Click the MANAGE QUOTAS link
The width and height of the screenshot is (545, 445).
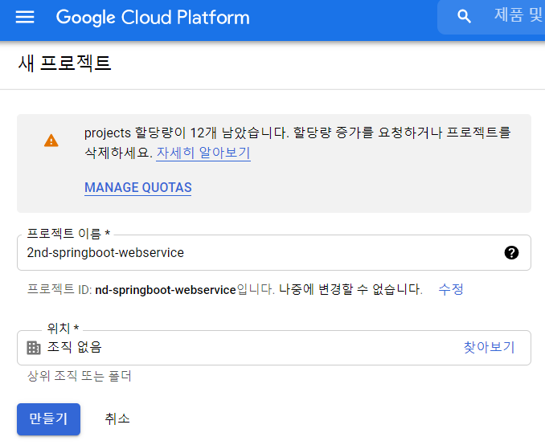pos(138,188)
